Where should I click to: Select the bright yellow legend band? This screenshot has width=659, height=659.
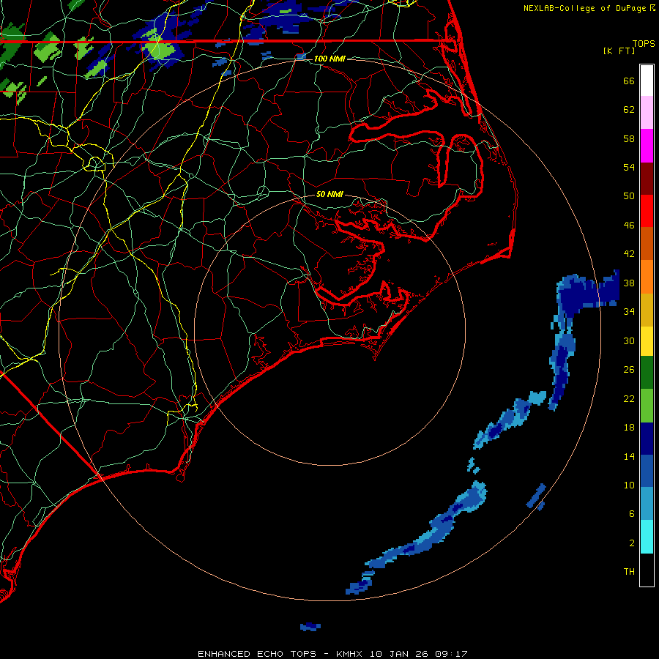[x=647, y=341]
